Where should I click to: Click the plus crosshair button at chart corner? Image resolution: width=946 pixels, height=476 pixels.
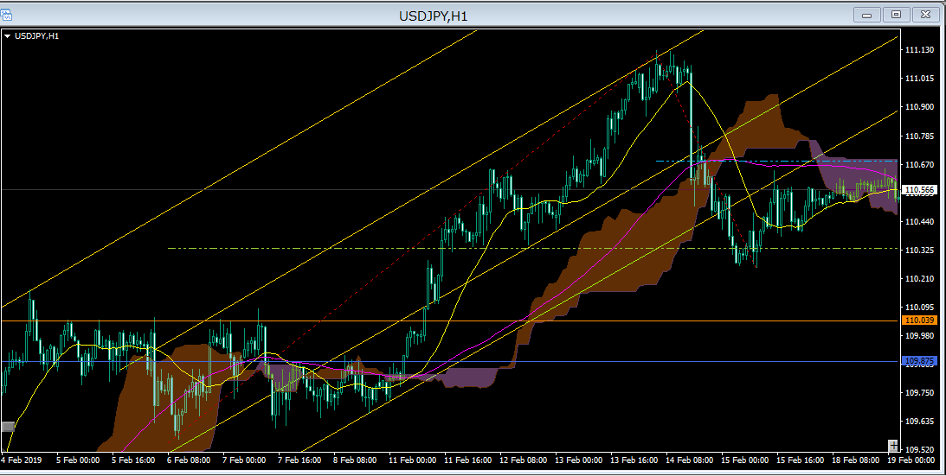893,446
